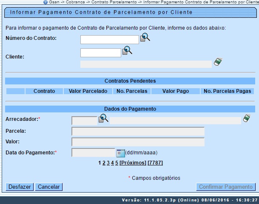259x204 pixels.
Task: Go to page 4
Action: (112, 163)
